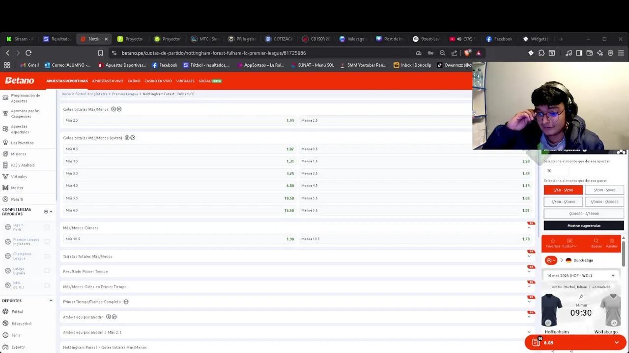The width and height of the screenshot is (629, 353).
Task: Expand the bet slip chevron
Action: click(617, 343)
